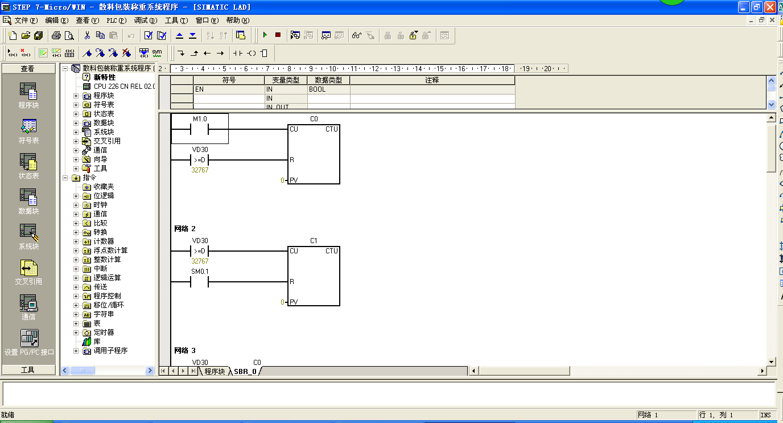Delete the selected network
The image size is (783, 423).
[x=26, y=53]
